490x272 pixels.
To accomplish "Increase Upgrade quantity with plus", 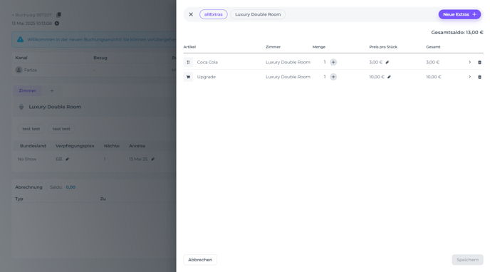I will click(x=333, y=77).
